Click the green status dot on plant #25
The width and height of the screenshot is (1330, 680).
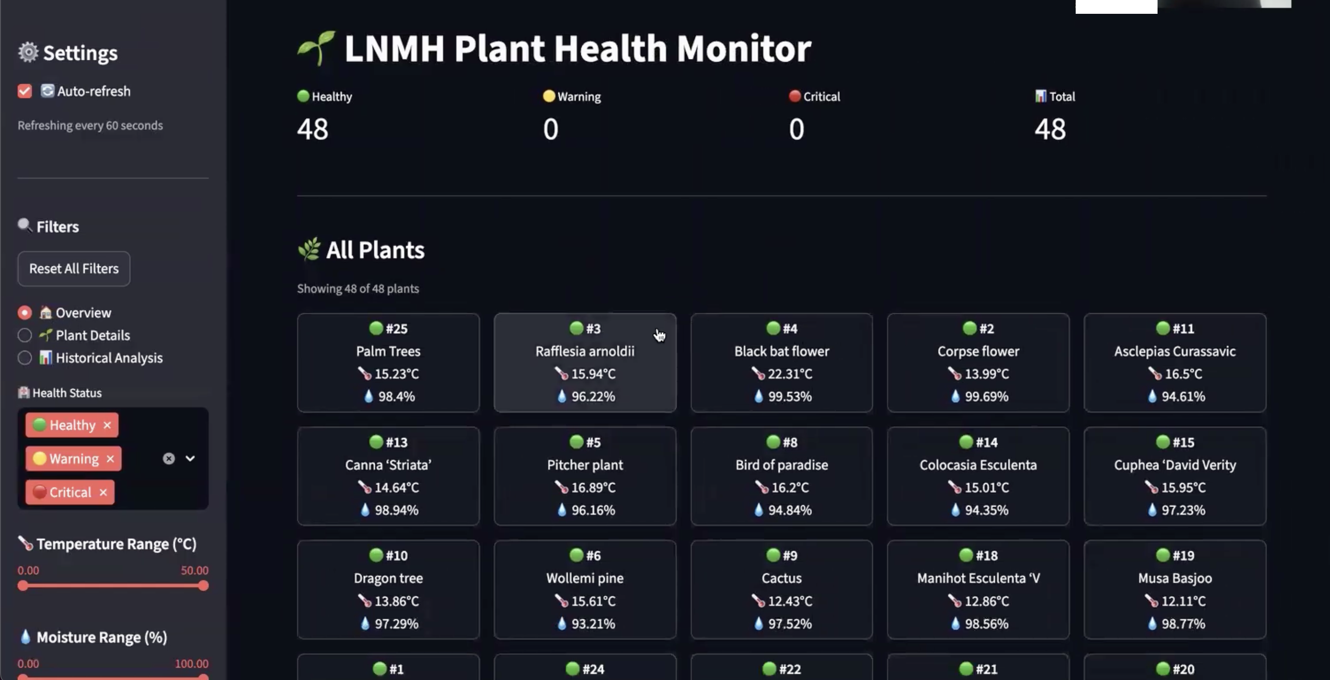coord(376,328)
